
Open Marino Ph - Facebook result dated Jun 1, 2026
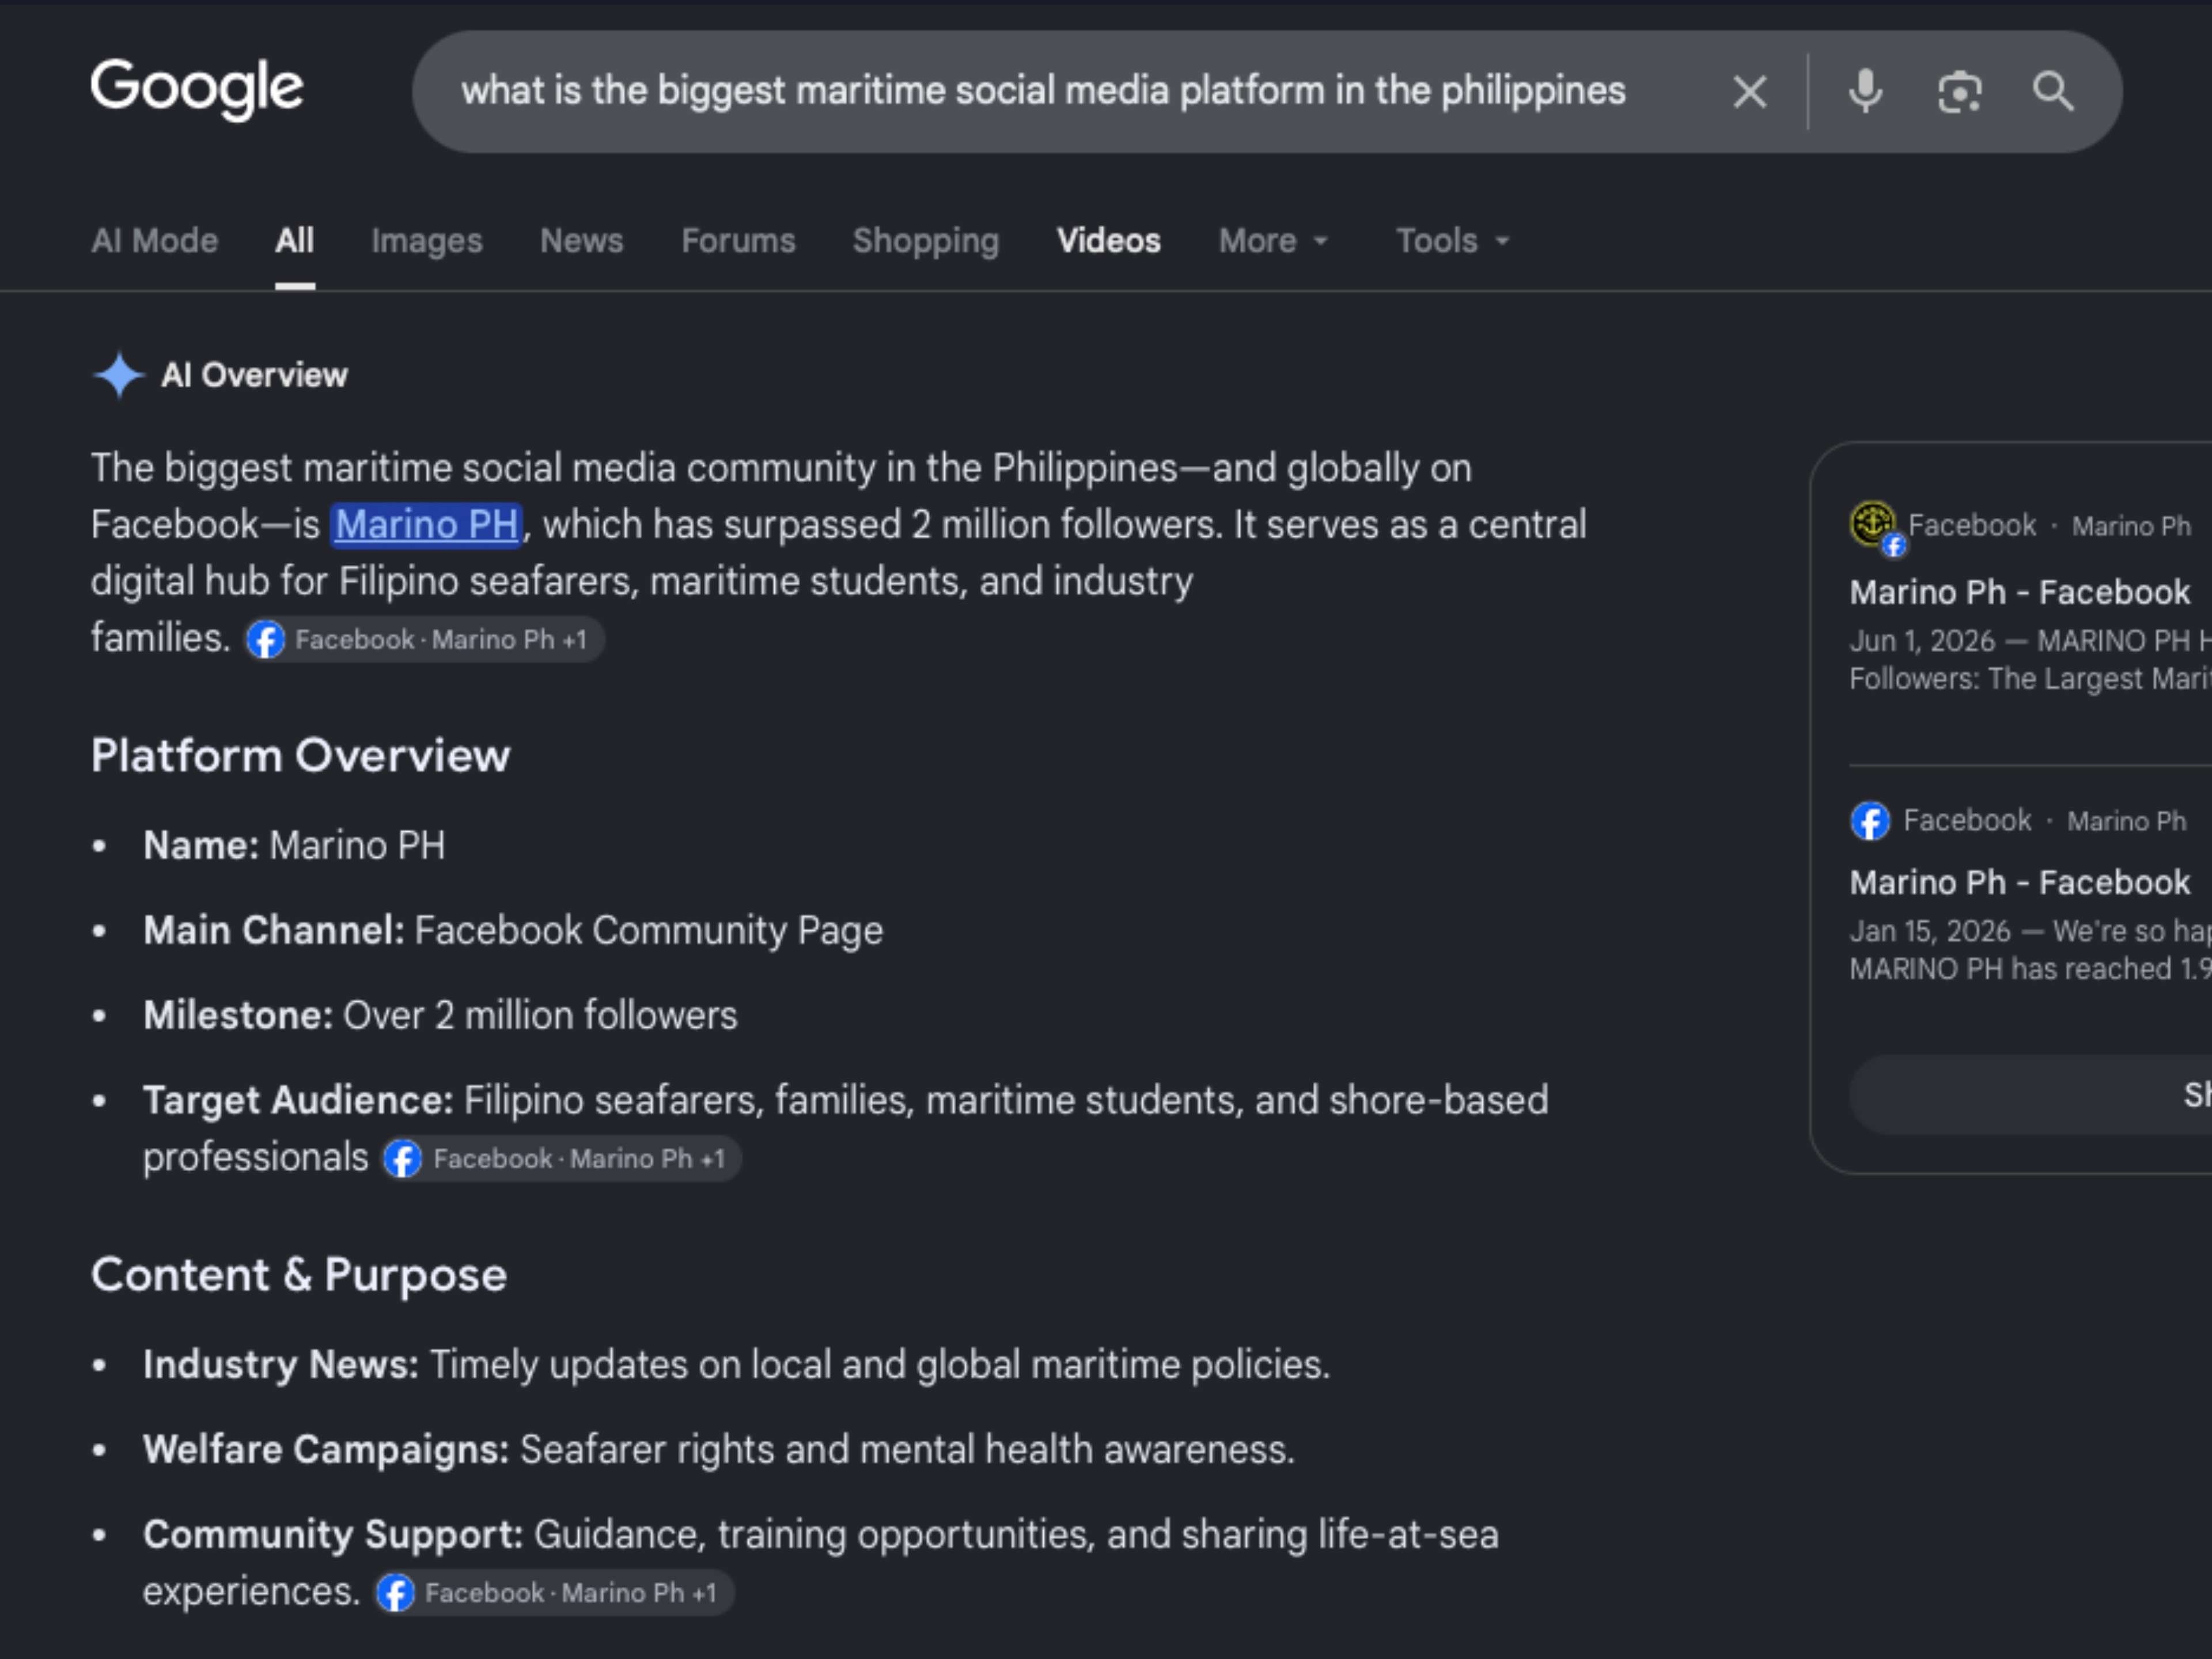click(x=2019, y=592)
